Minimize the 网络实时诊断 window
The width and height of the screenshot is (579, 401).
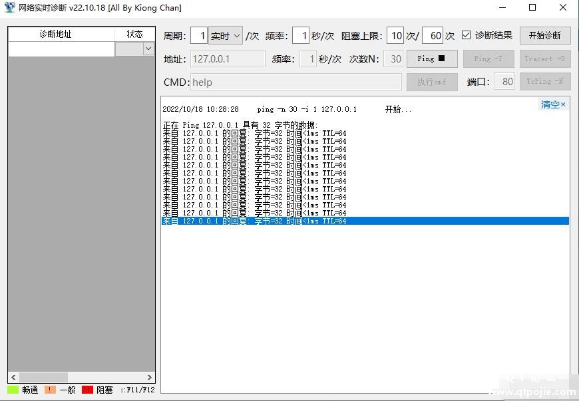click(502, 7)
